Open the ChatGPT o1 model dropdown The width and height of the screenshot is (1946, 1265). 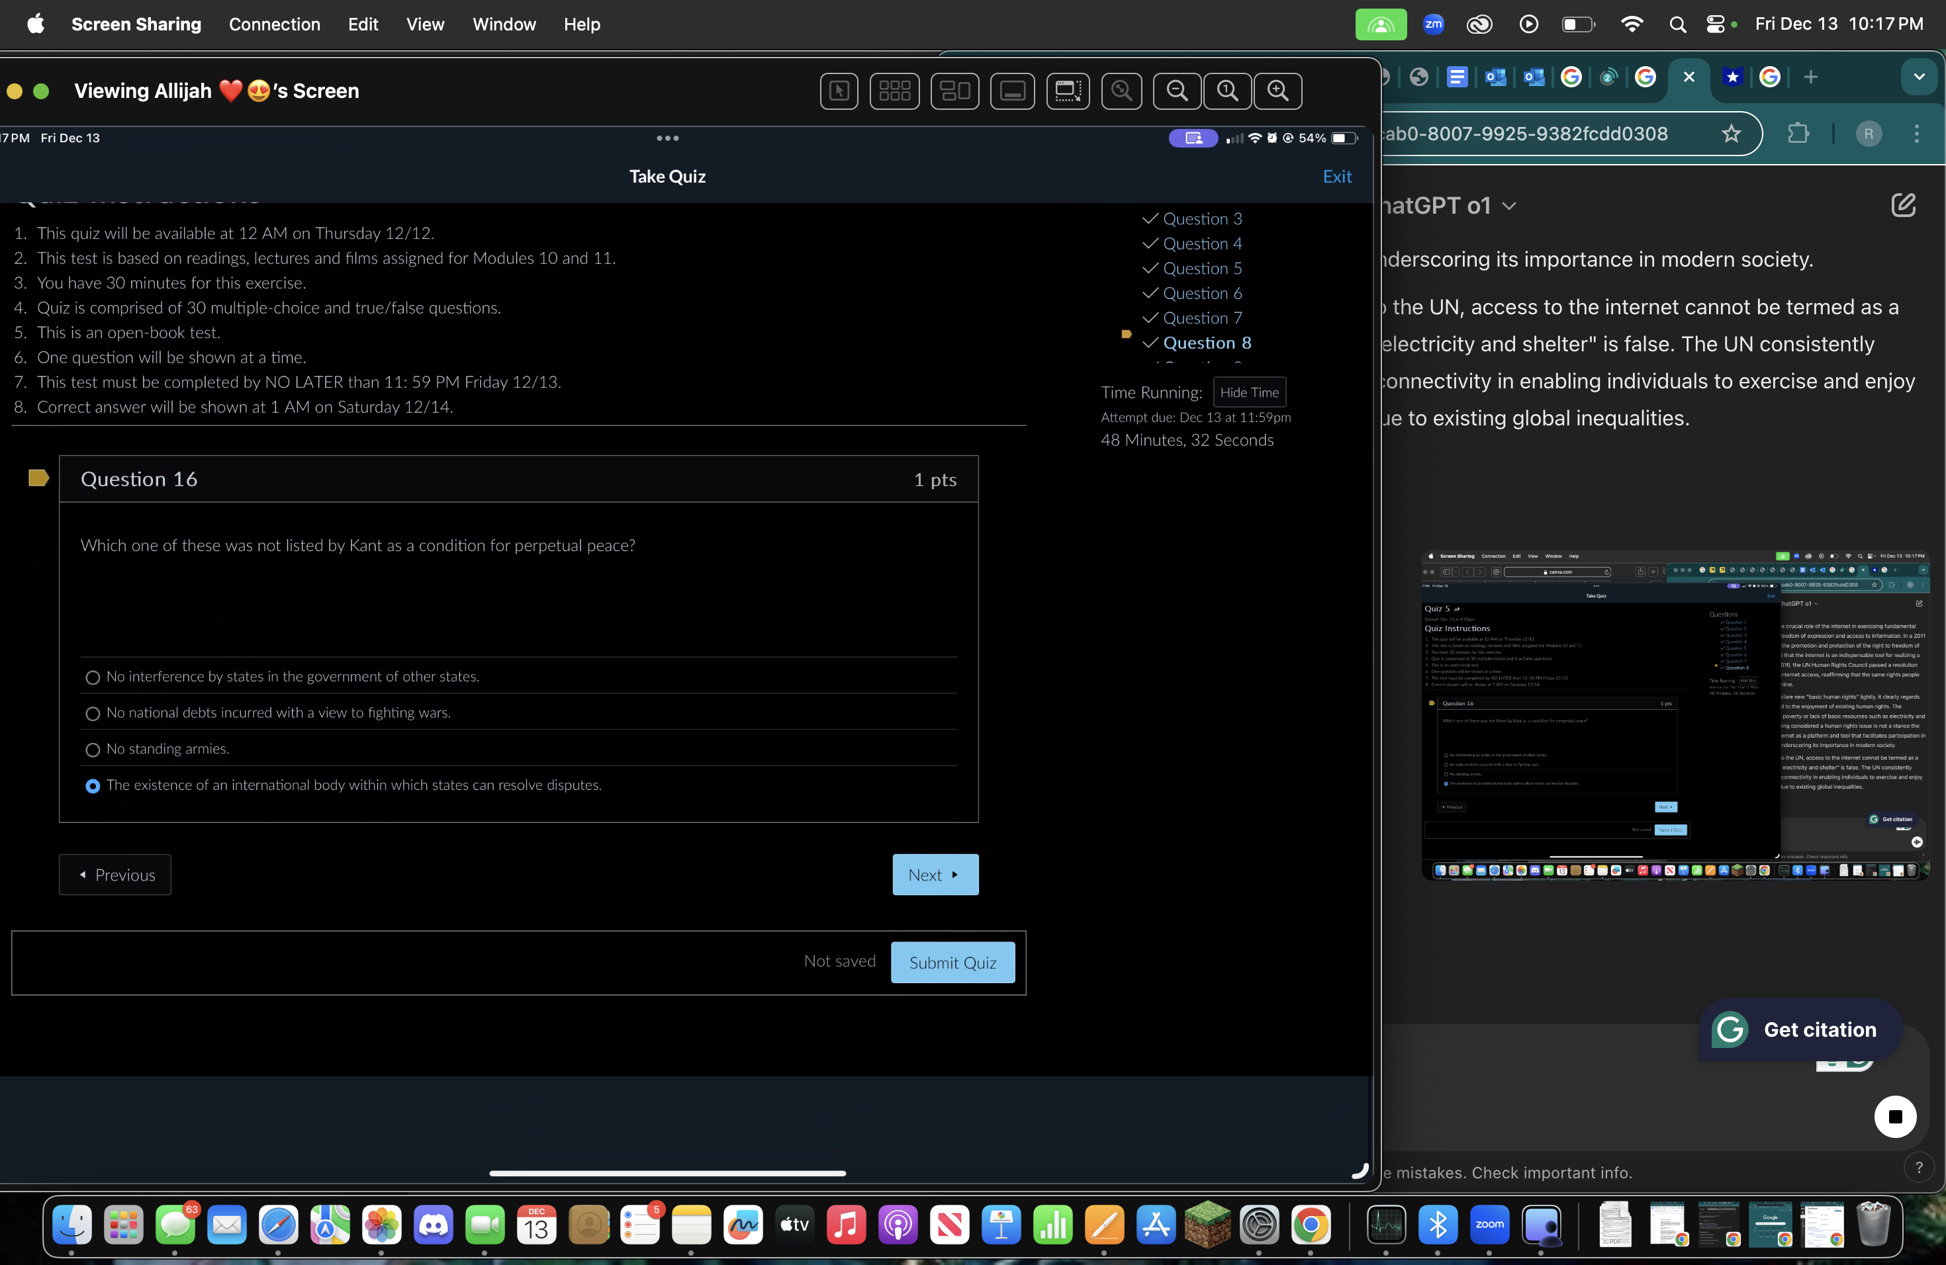click(x=1508, y=205)
